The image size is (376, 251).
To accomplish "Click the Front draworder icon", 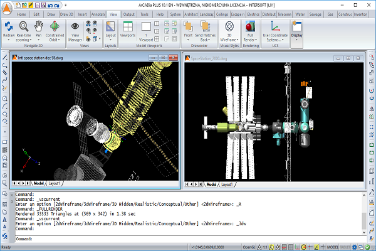I will (x=188, y=26).
